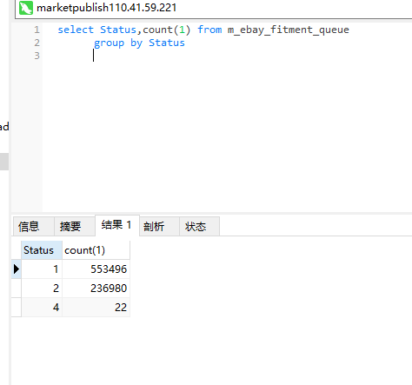Click the green Navicat connection icon
Image resolution: width=412 pixels, height=385 pixels.
(x=26, y=8)
